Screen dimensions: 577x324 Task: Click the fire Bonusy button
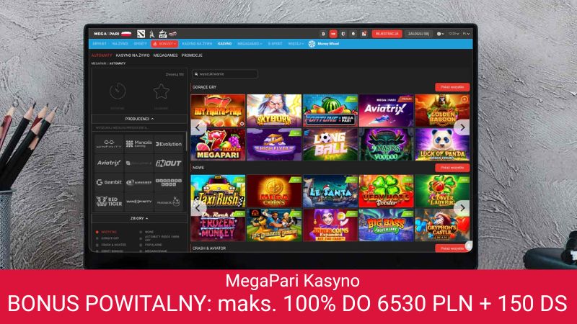pyautogui.click(x=164, y=44)
